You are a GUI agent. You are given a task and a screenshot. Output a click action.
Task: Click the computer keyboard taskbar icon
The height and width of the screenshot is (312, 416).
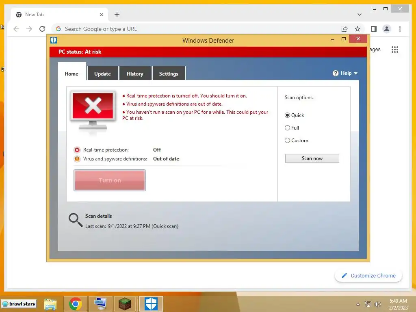[x=101, y=304]
